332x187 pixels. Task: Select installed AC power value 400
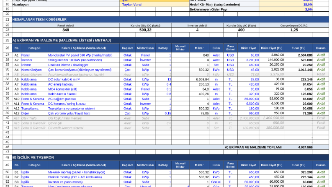tap(241, 30)
